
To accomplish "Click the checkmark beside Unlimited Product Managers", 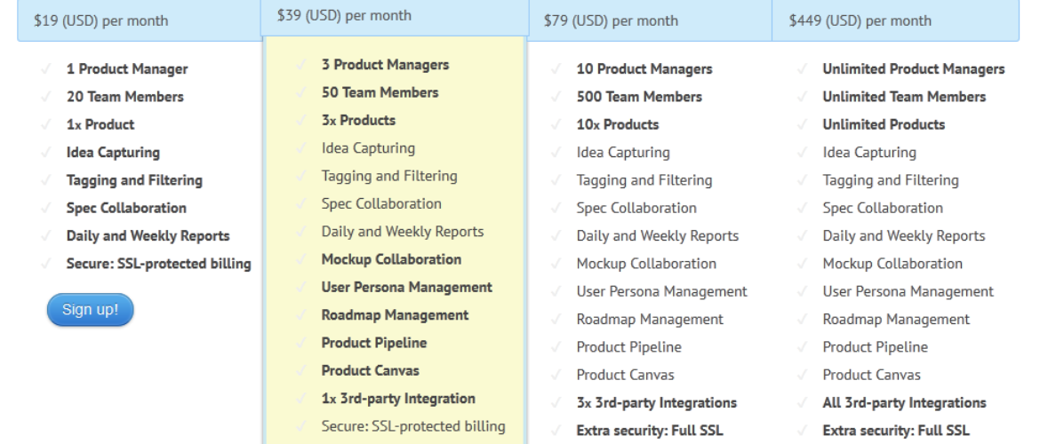I will [x=802, y=69].
